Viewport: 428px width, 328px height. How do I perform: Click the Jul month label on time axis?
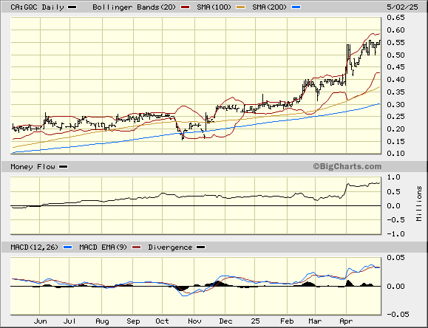[x=69, y=321]
